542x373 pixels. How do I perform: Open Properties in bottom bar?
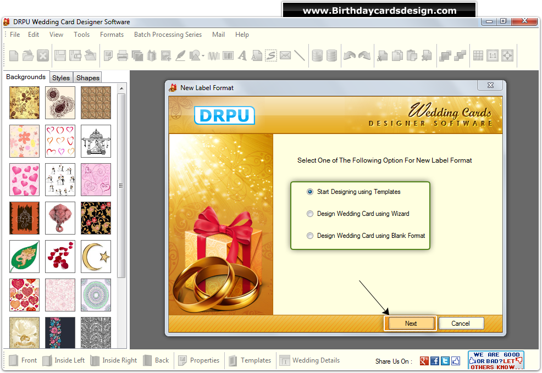click(199, 360)
